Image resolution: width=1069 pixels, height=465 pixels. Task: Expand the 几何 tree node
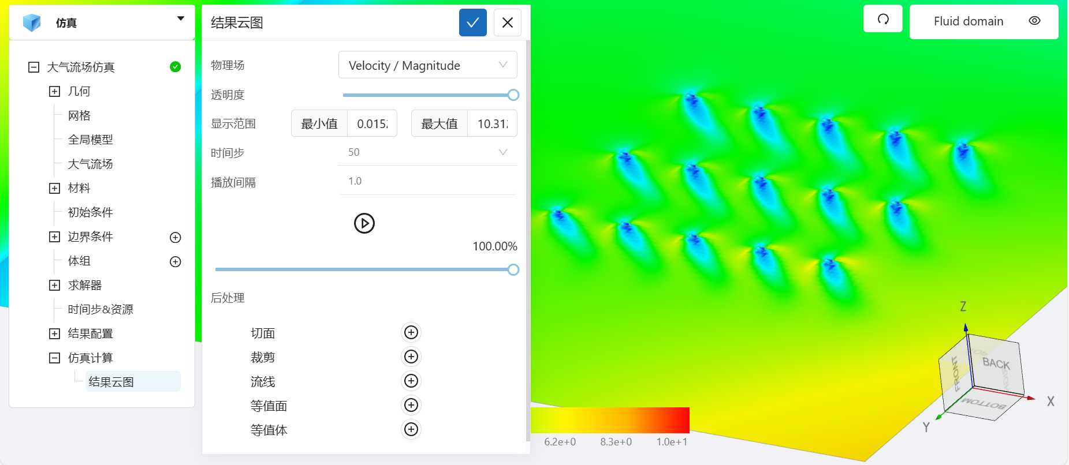pos(55,91)
